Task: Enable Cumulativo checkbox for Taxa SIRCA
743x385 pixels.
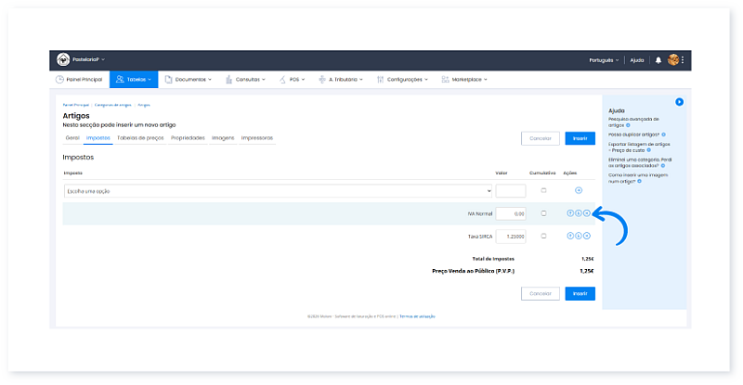Action: coord(543,237)
